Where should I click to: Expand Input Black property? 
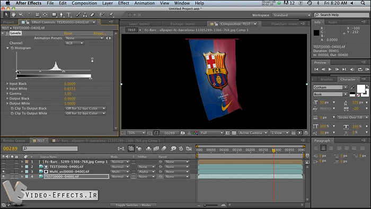click(x=7, y=84)
